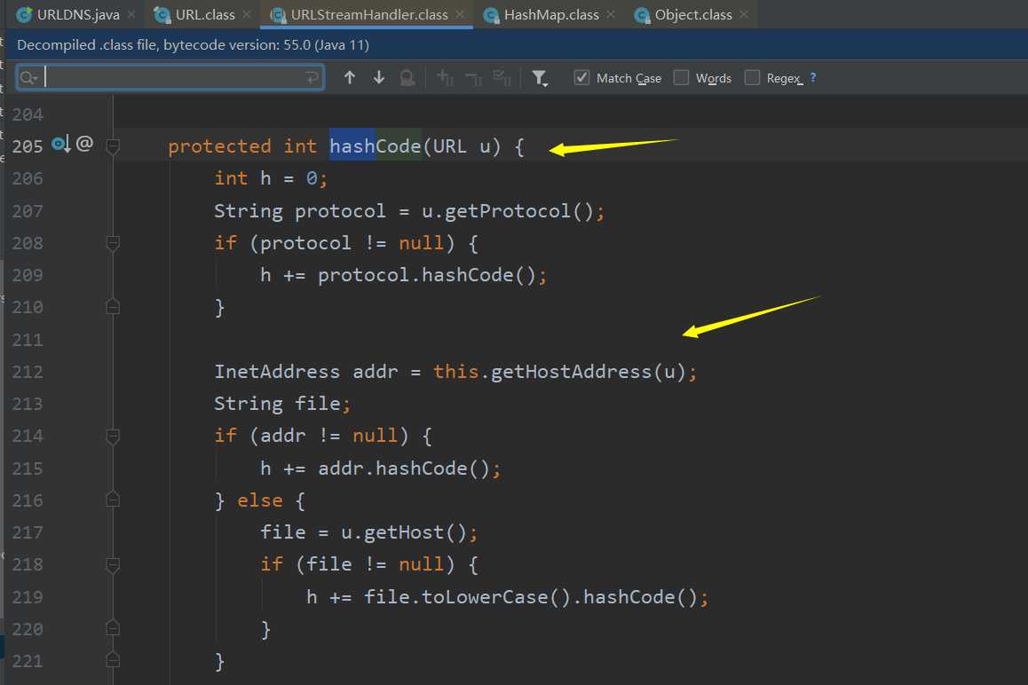The image size is (1028, 685).
Task: Click unselect occurrence icon
Action: tap(473, 79)
